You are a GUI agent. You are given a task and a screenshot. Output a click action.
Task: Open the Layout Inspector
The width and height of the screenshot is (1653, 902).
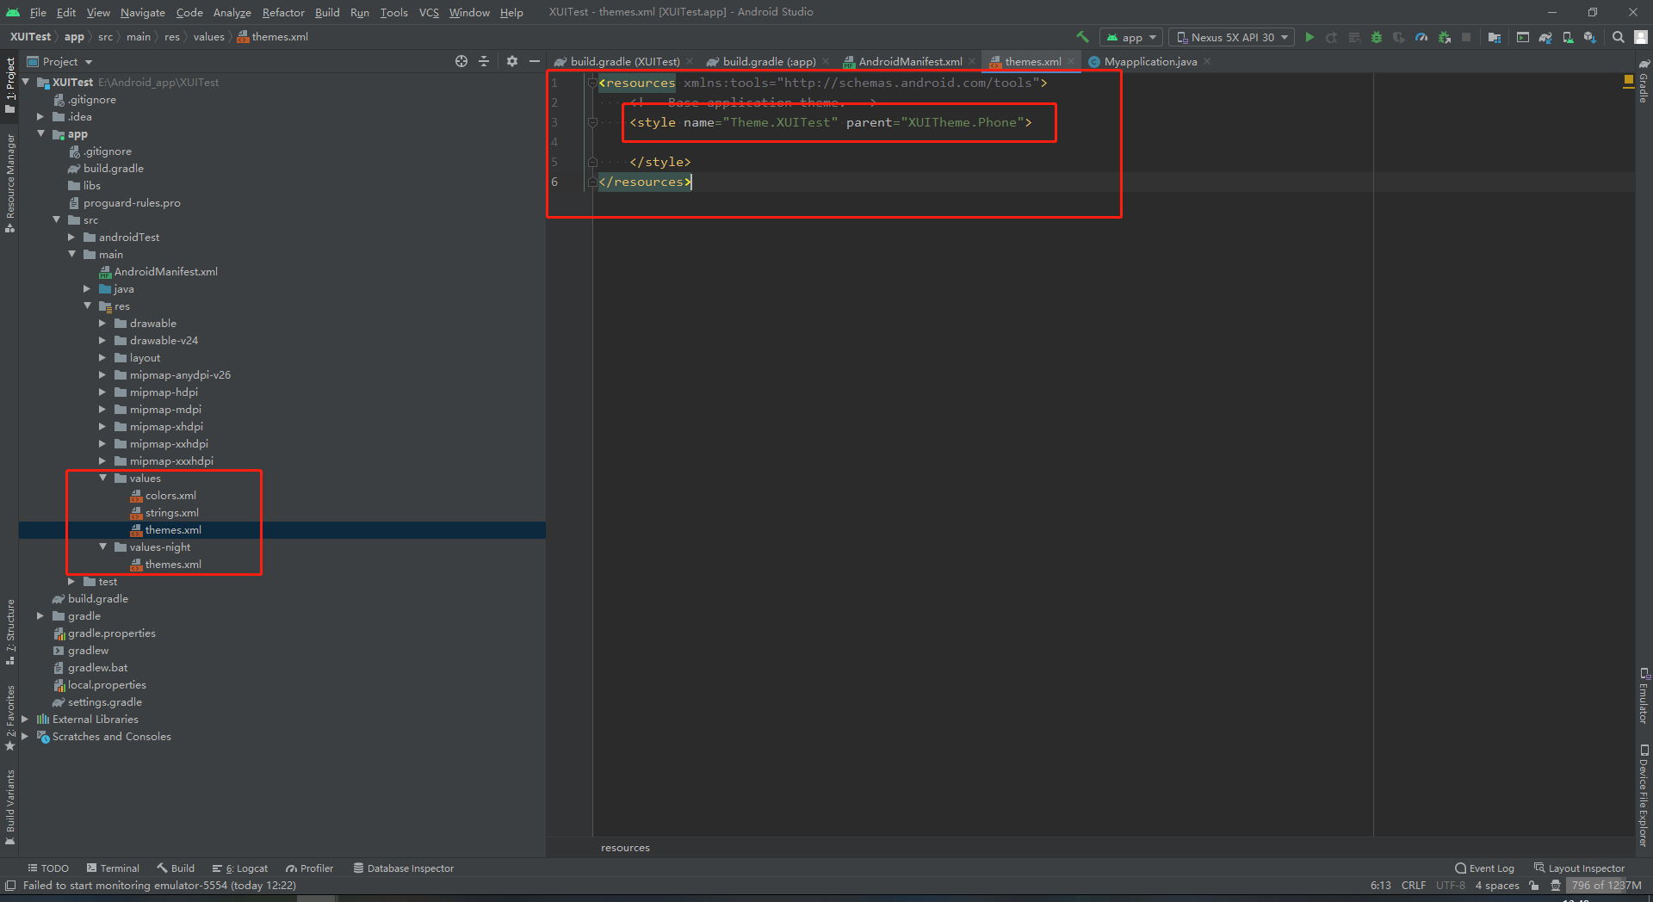pyautogui.click(x=1579, y=868)
